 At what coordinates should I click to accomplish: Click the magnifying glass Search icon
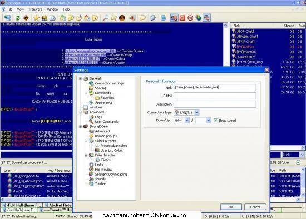pos(106,18)
